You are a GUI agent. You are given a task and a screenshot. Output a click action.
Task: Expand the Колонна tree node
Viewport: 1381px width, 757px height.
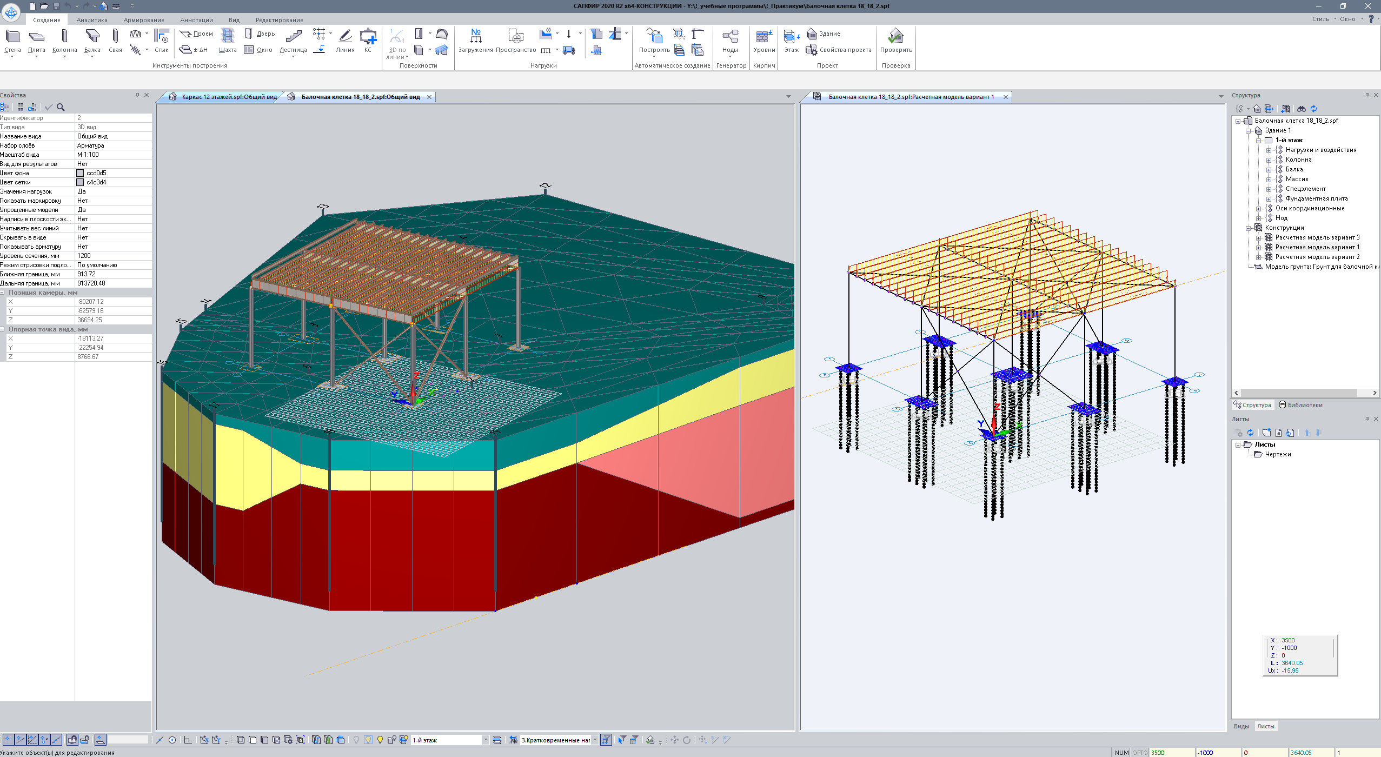(1269, 160)
